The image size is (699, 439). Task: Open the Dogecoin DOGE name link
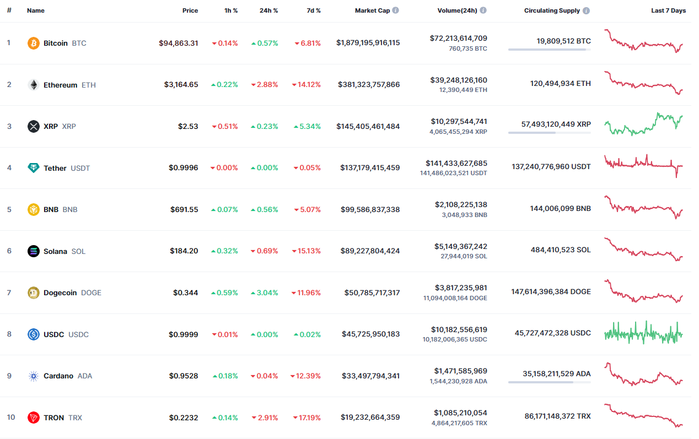pos(73,292)
